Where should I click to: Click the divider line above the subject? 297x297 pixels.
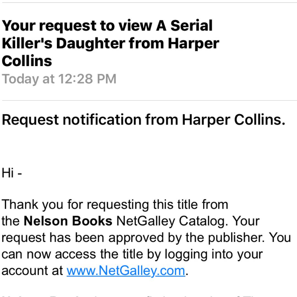148,2
